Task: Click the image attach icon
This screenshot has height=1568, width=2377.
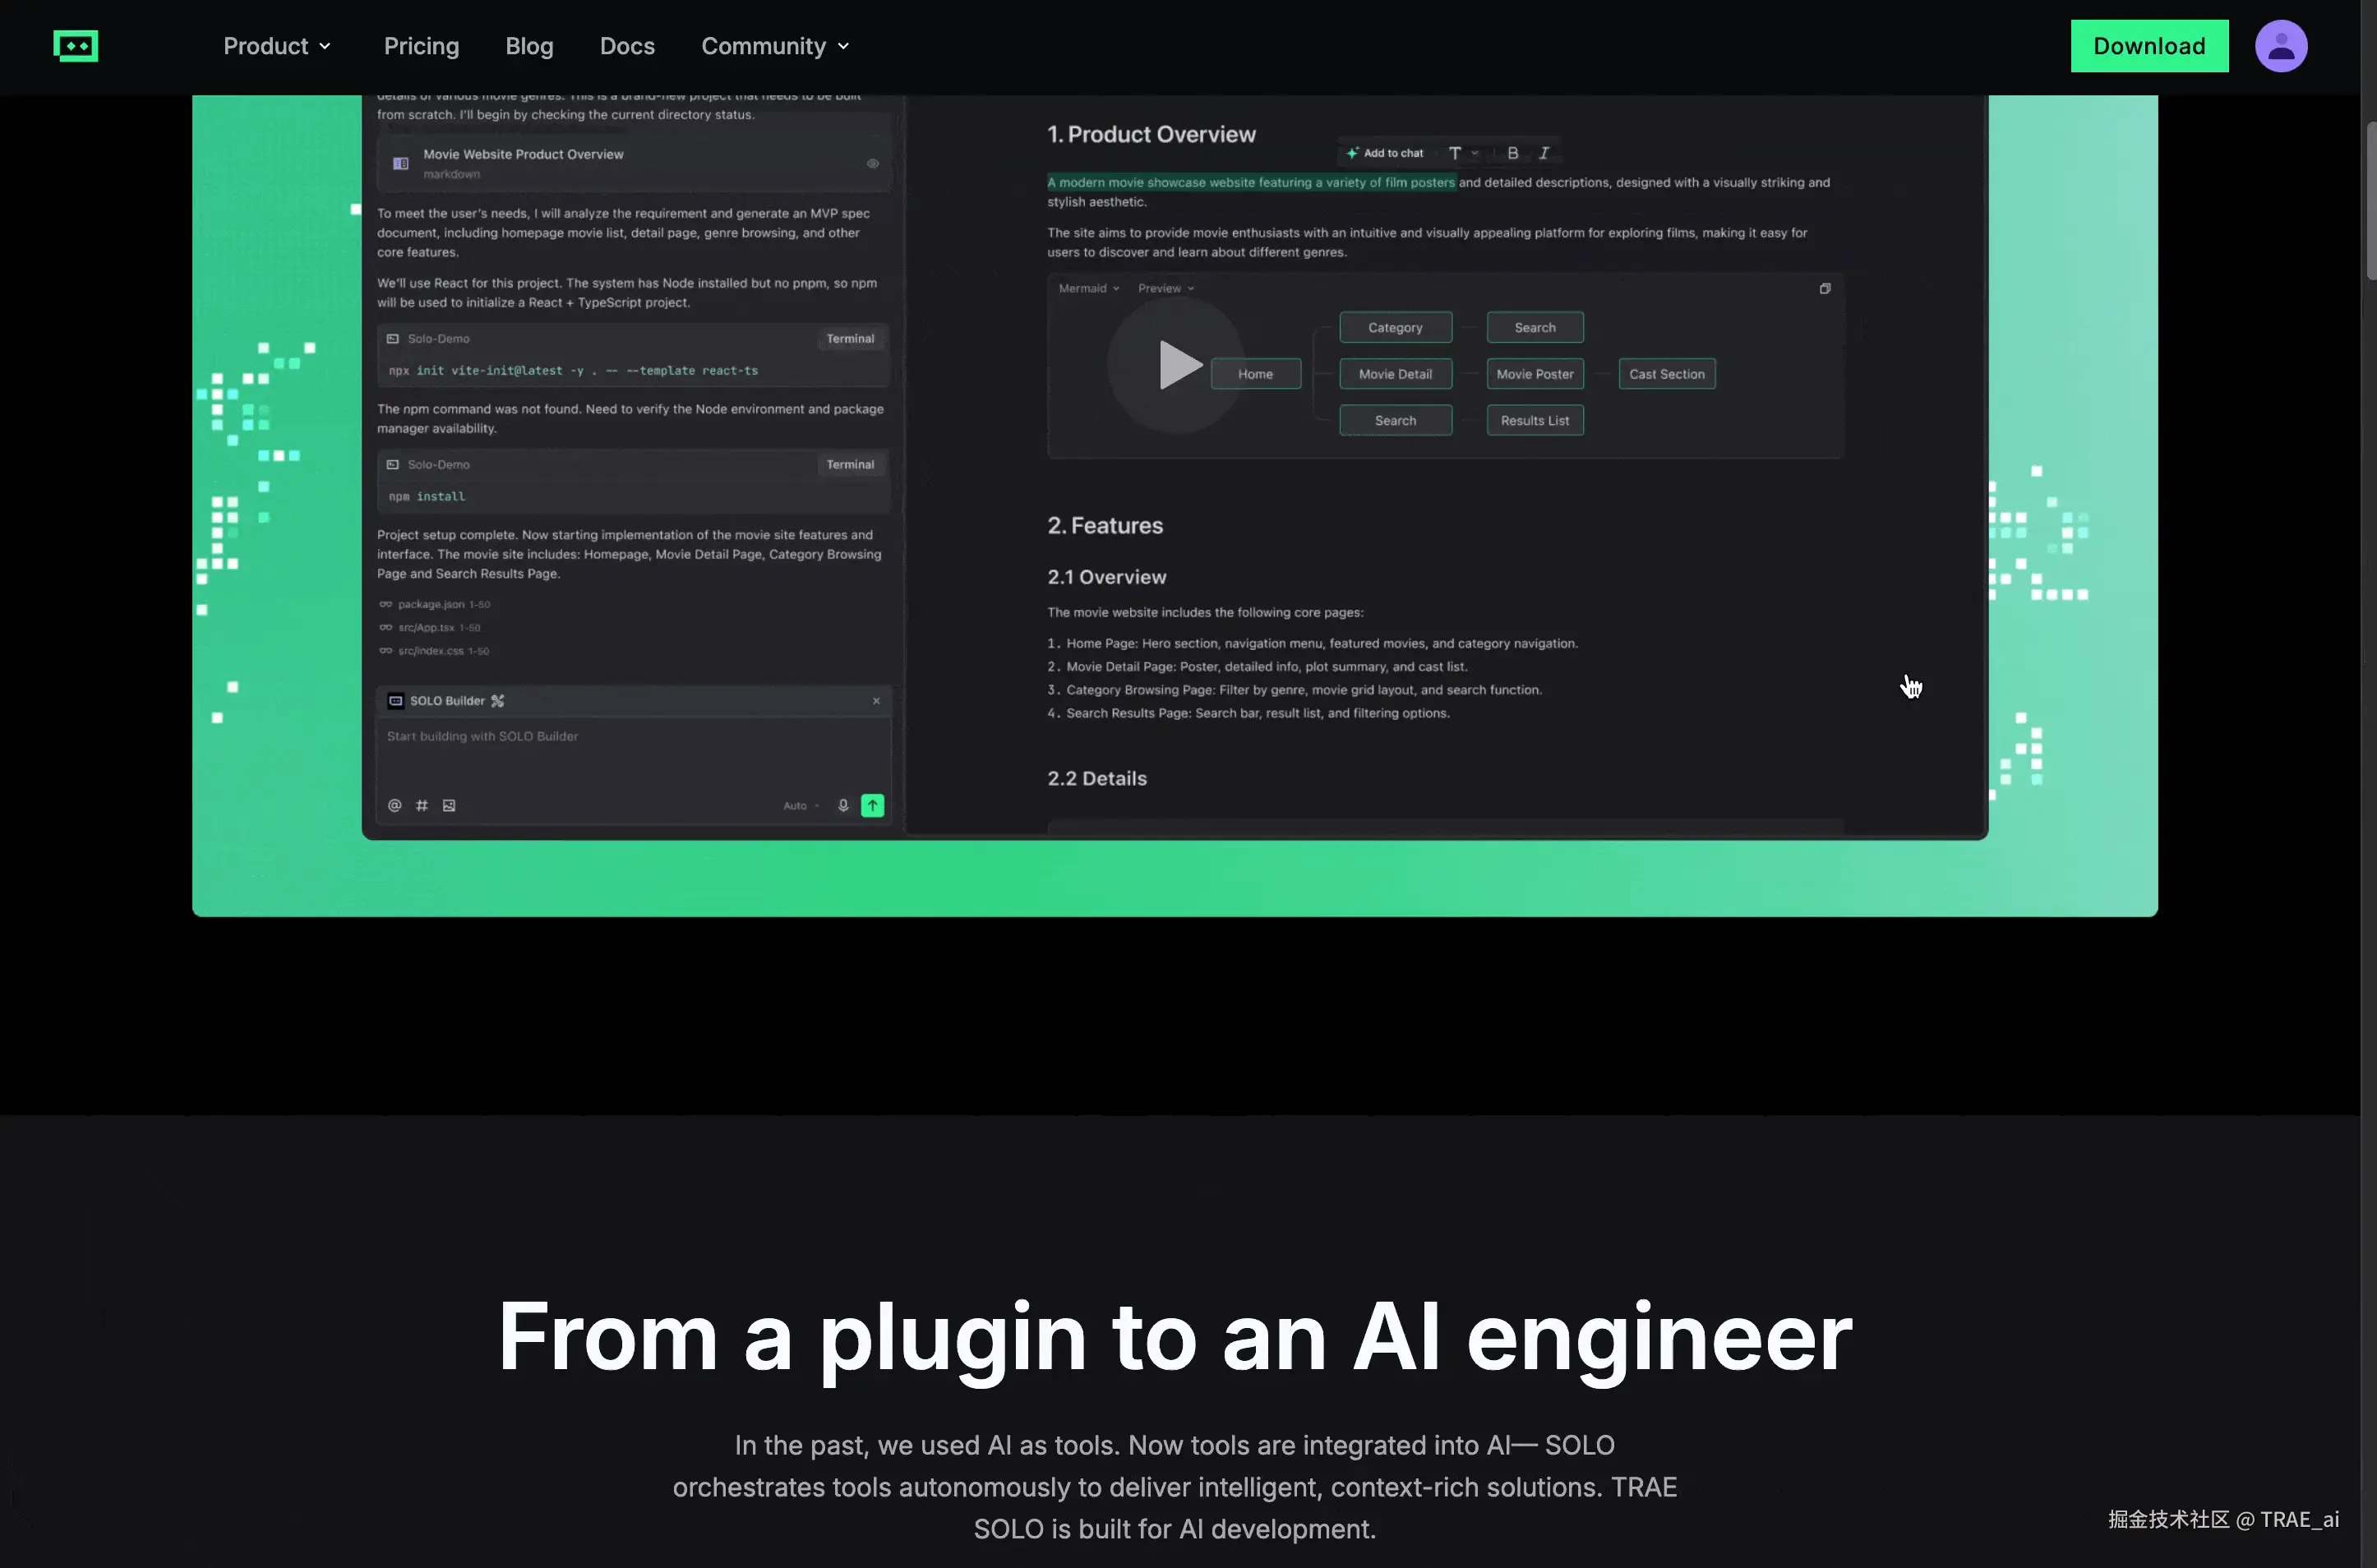Action: pyautogui.click(x=449, y=806)
